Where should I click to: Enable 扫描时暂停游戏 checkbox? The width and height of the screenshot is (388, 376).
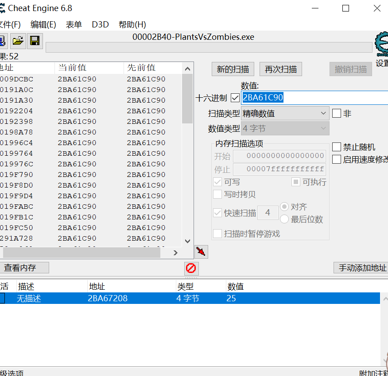(217, 234)
